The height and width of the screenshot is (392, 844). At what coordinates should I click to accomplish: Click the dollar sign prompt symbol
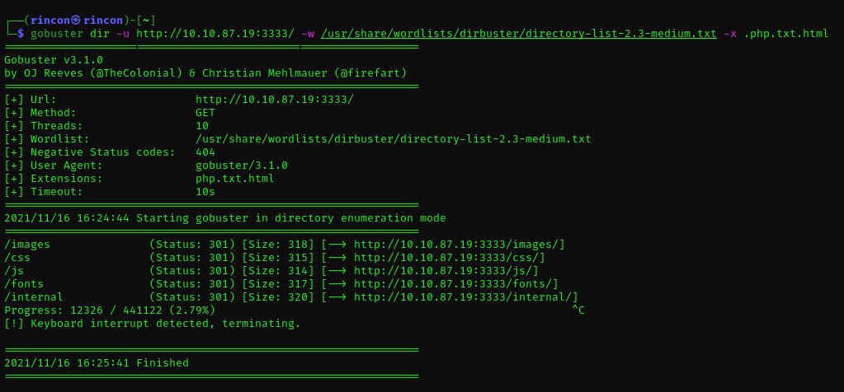click(x=21, y=34)
